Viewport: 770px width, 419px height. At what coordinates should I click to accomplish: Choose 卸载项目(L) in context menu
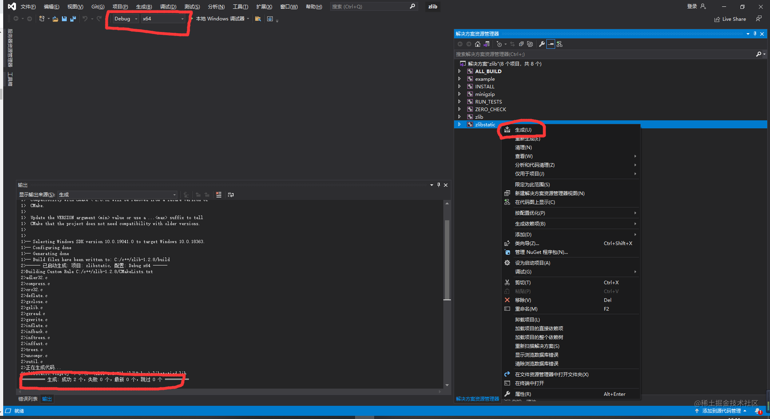(571, 319)
